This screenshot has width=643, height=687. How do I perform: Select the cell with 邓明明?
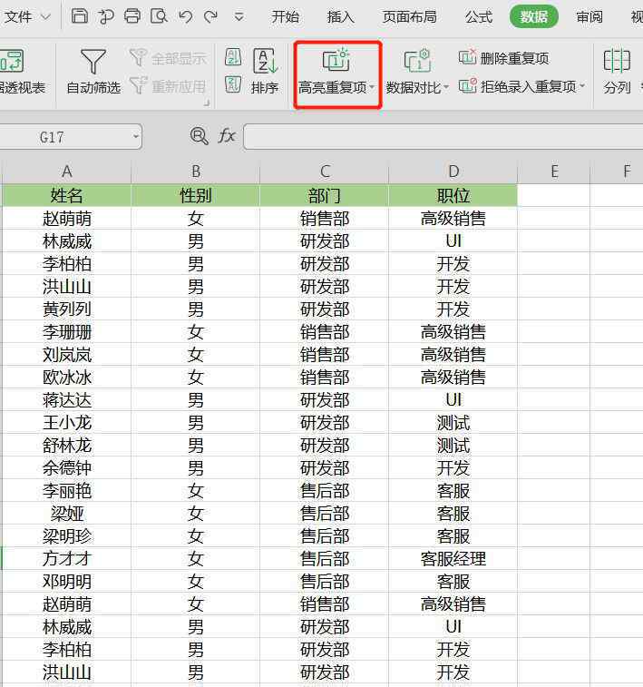tap(66, 582)
